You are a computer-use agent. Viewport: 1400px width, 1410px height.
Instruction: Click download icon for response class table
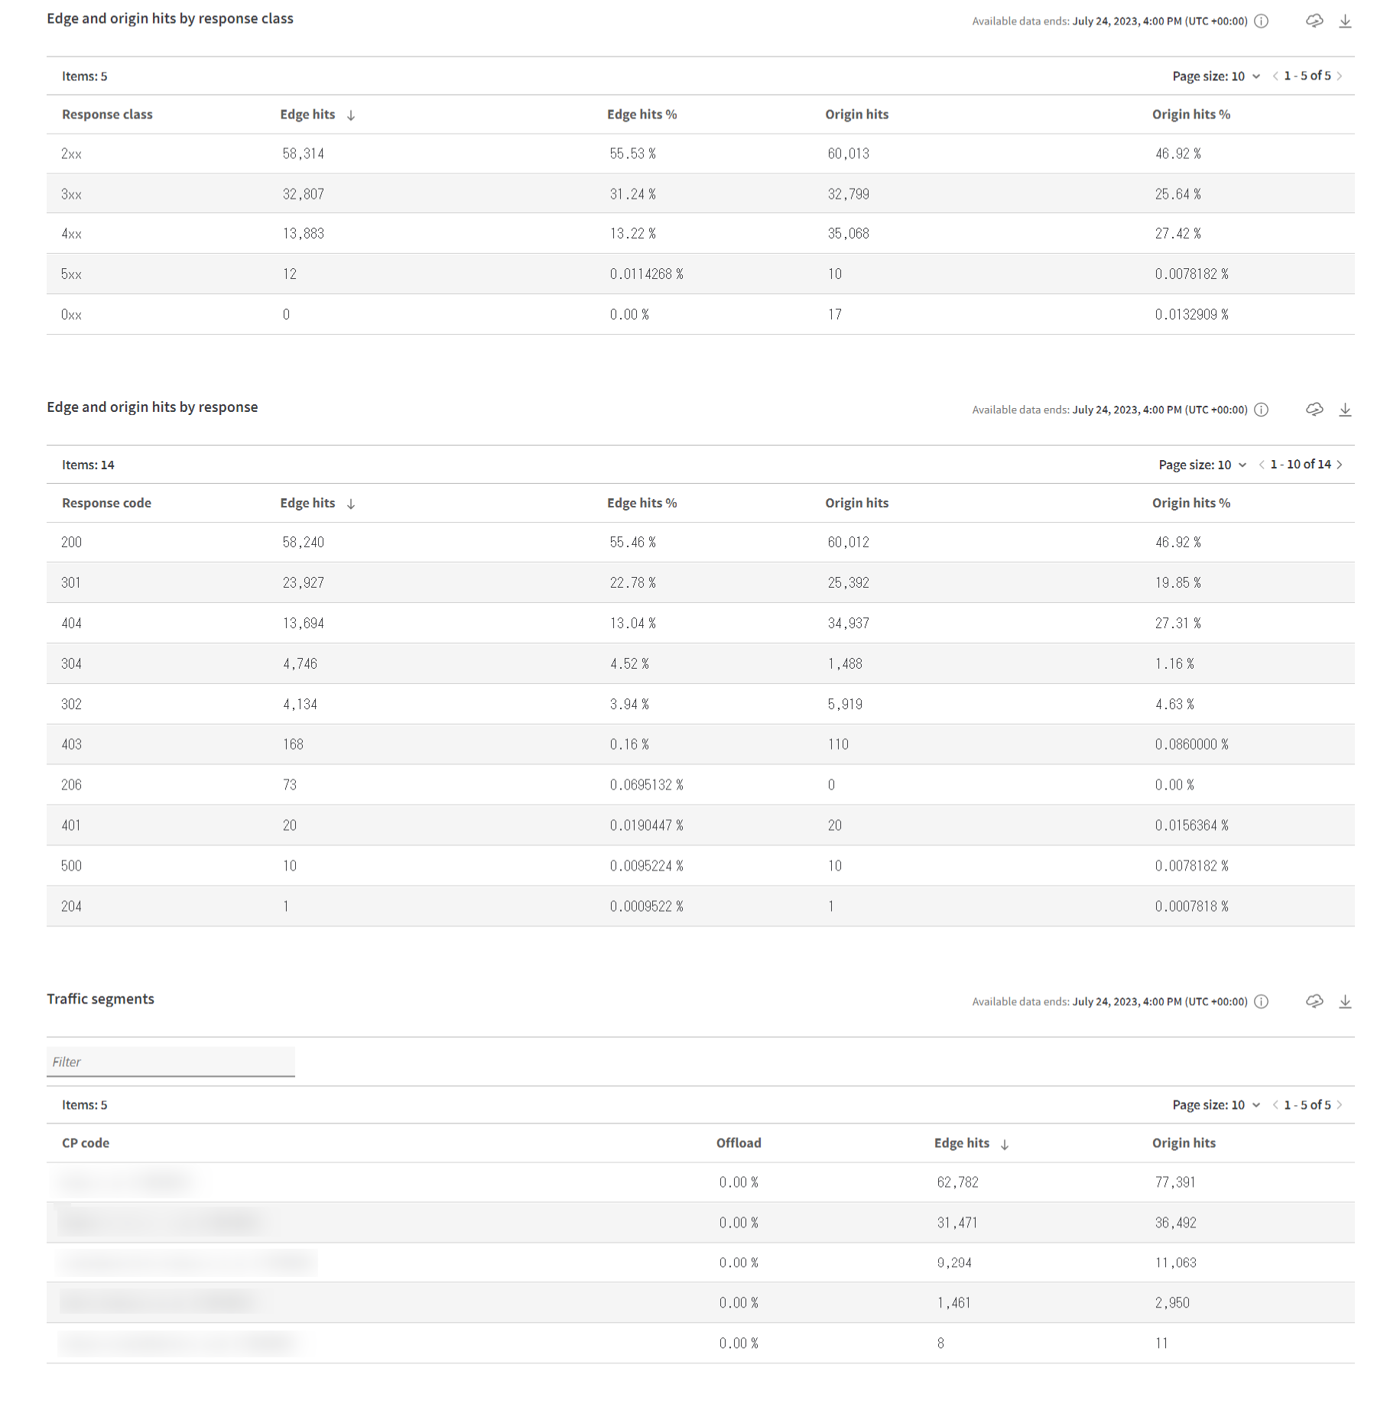[x=1345, y=21]
